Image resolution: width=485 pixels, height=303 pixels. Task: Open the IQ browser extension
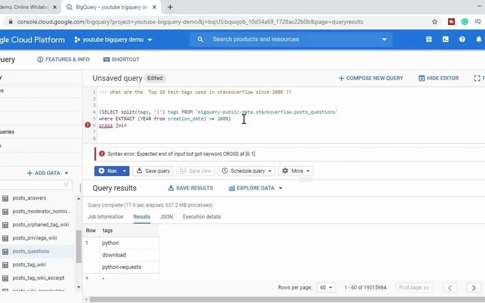(x=478, y=22)
